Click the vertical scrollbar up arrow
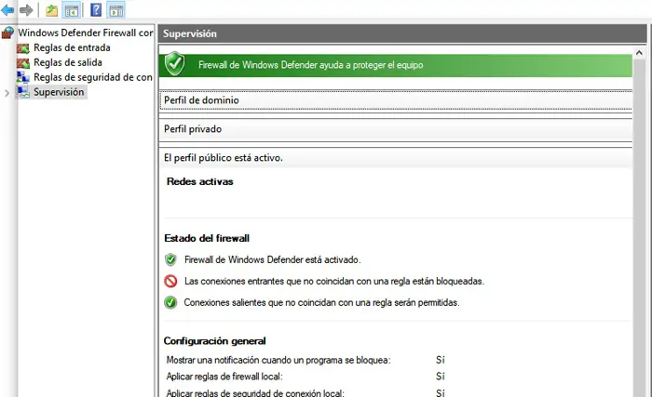Viewport: 652px width, 397px height. tap(640, 54)
